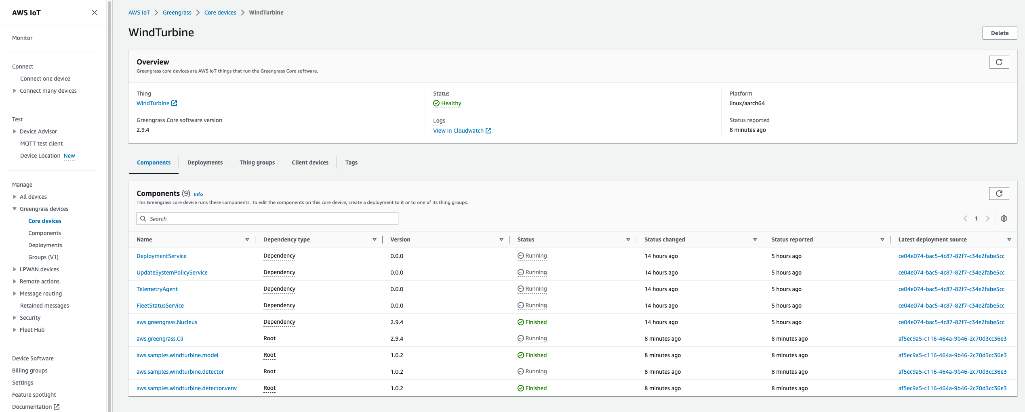
Task: Expand Fleet Hub section
Action: pyautogui.click(x=15, y=330)
